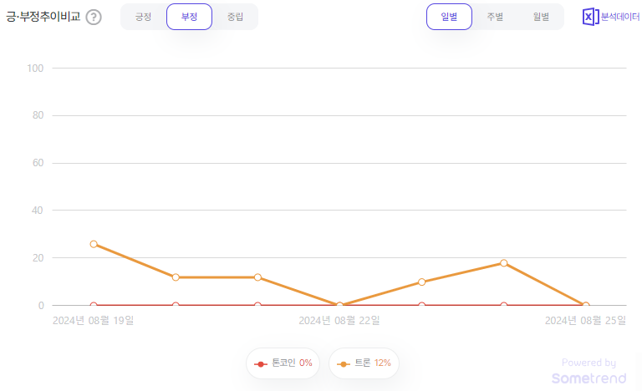Select the 부정 sentiment tab

click(x=189, y=17)
